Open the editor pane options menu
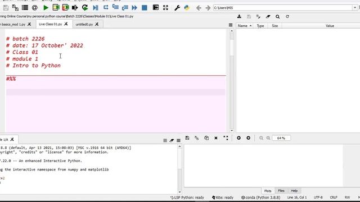360x202 pixels. click(231, 25)
